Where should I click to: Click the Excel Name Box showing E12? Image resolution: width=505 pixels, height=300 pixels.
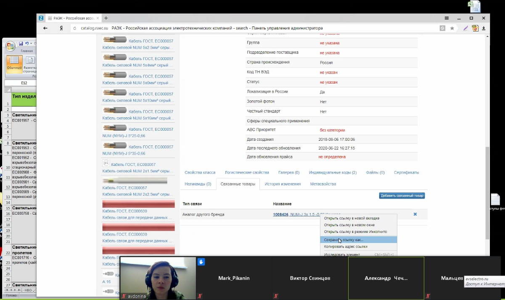24,83
